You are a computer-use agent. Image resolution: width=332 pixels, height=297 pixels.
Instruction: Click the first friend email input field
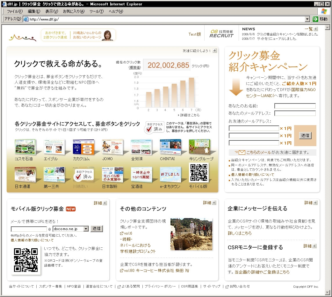[254, 128]
